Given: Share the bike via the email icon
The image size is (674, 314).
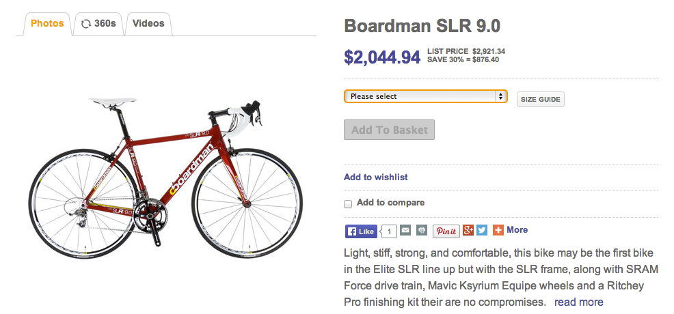Looking at the screenshot, I should click(x=406, y=231).
